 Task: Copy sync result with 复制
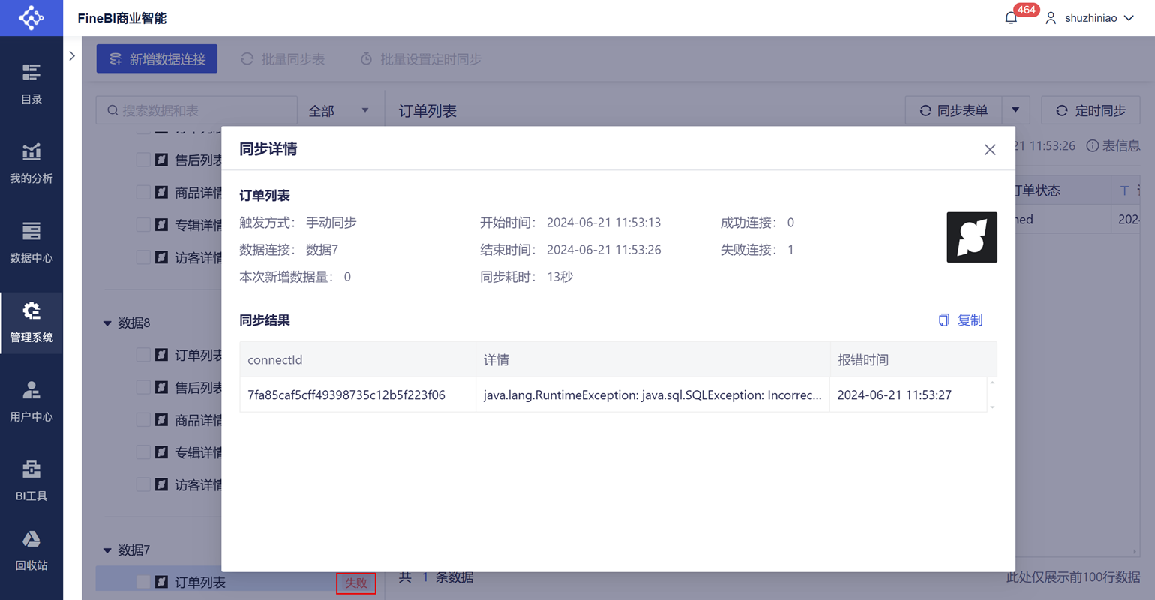[961, 320]
